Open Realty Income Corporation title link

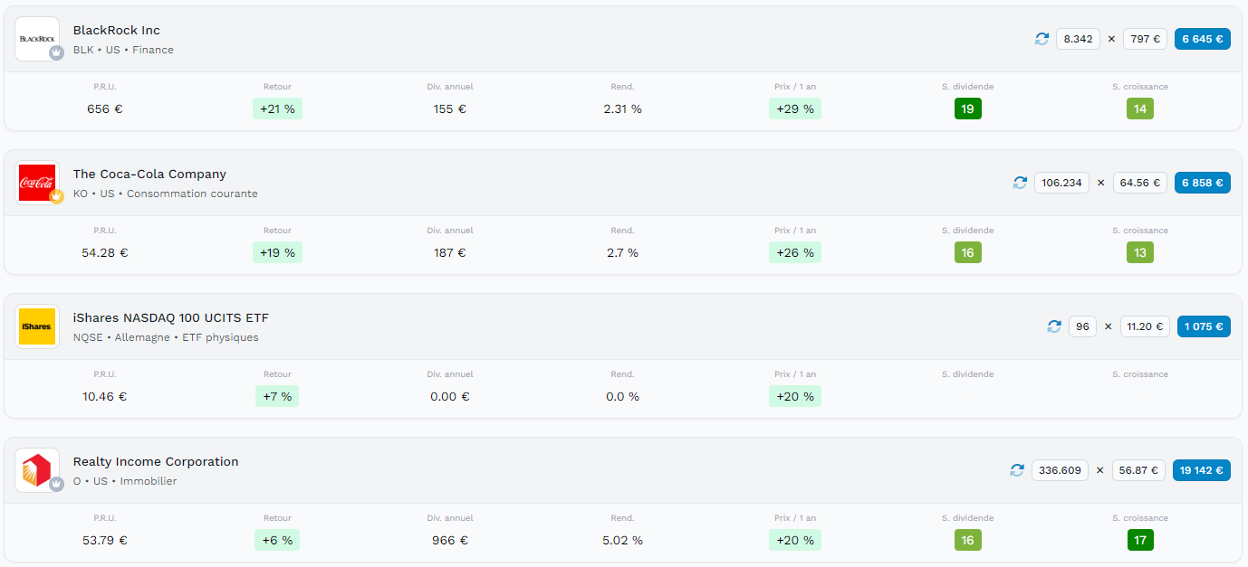click(156, 462)
